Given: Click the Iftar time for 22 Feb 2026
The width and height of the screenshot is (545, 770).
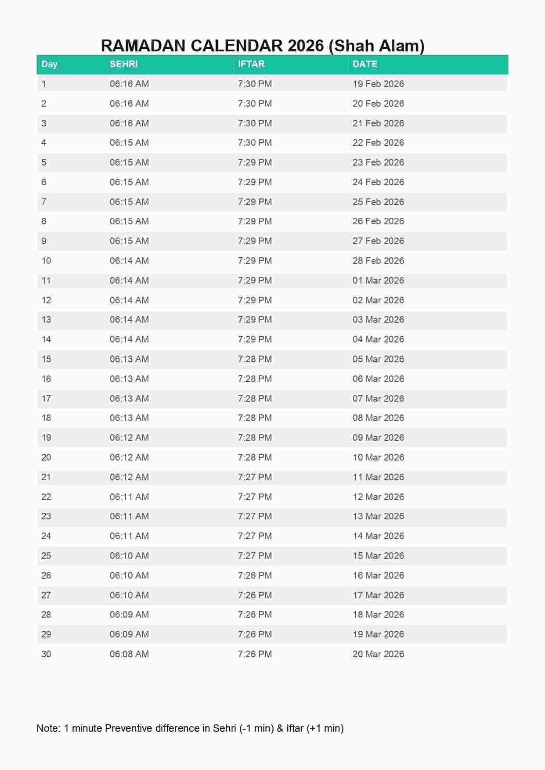Looking at the screenshot, I should click(255, 143).
